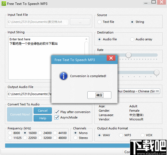Maximize the Free Text To Speech window
Image resolution: width=167 pixels, height=155 pixels.
tap(154, 2)
